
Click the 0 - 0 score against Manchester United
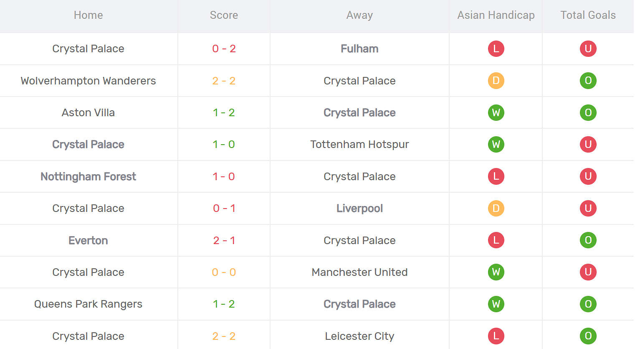[x=224, y=272]
